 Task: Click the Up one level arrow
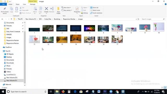click(x=11, y=19)
